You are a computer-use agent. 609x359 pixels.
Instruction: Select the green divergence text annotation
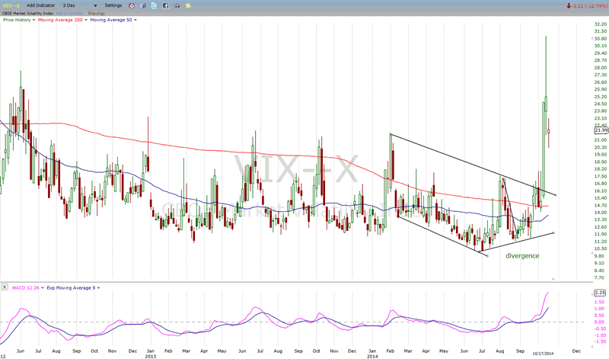tap(522, 255)
